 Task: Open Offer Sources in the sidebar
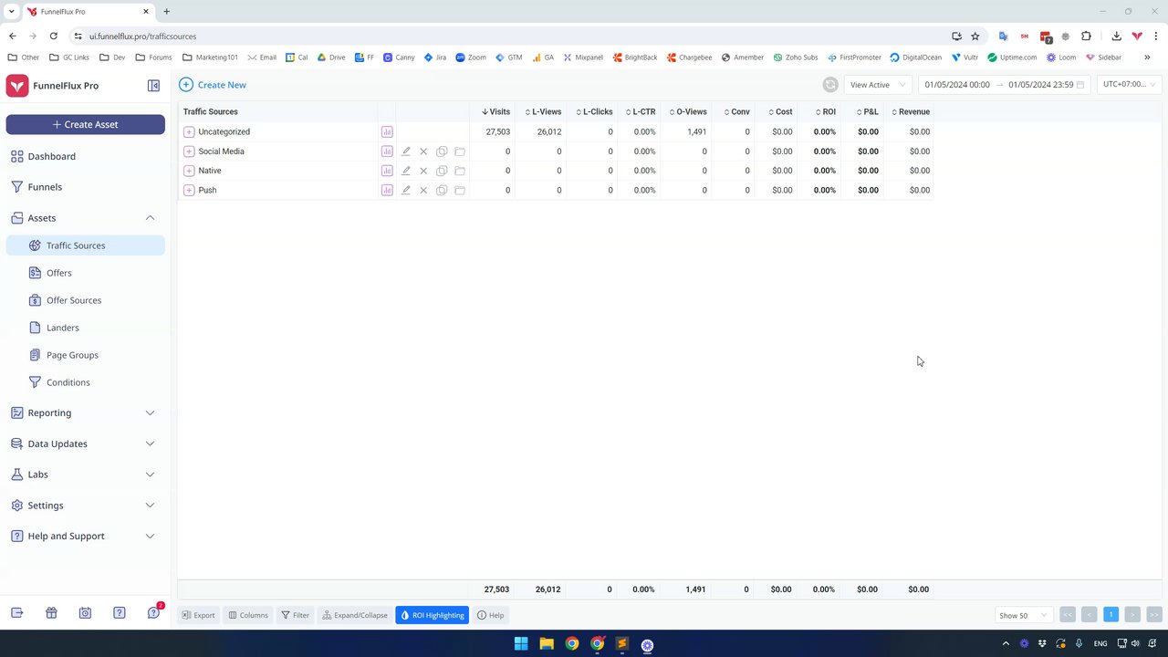pyautogui.click(x=86, y=300)
